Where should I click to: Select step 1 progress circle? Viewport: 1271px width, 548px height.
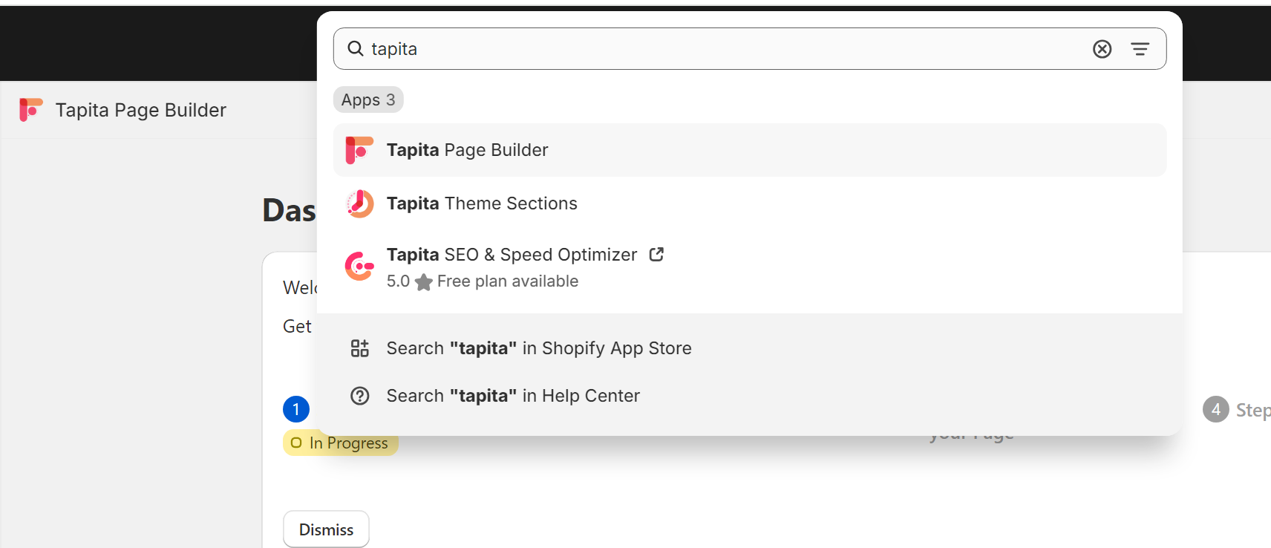pos(296,409)
